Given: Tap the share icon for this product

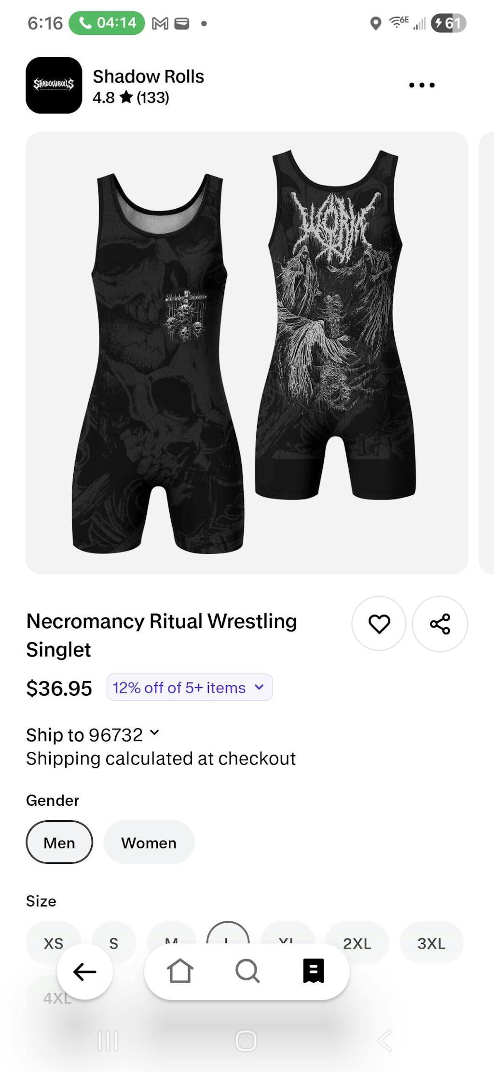Looking at the screenshot, I should (439, 624).
